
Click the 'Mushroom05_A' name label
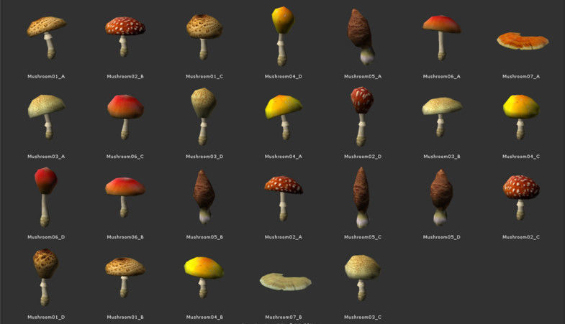click(363, 76)
